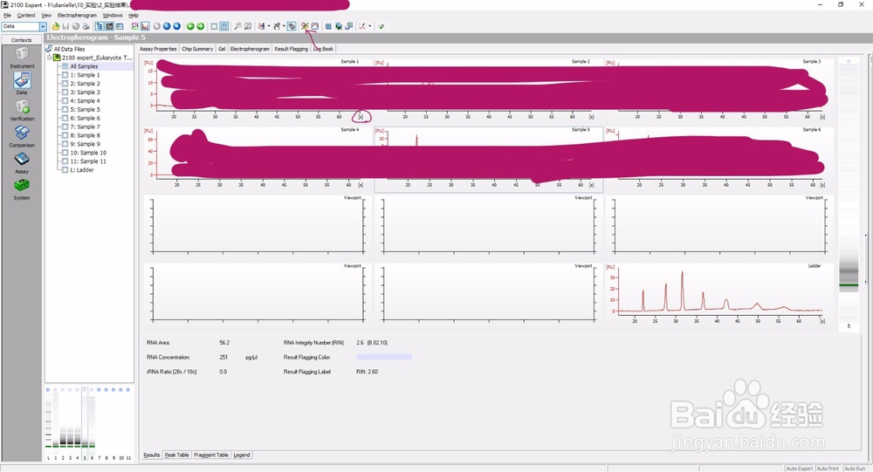Click the green Previous Sample arrow
Image resolution: width=873 pixels, height=472 pixels.
190,26
